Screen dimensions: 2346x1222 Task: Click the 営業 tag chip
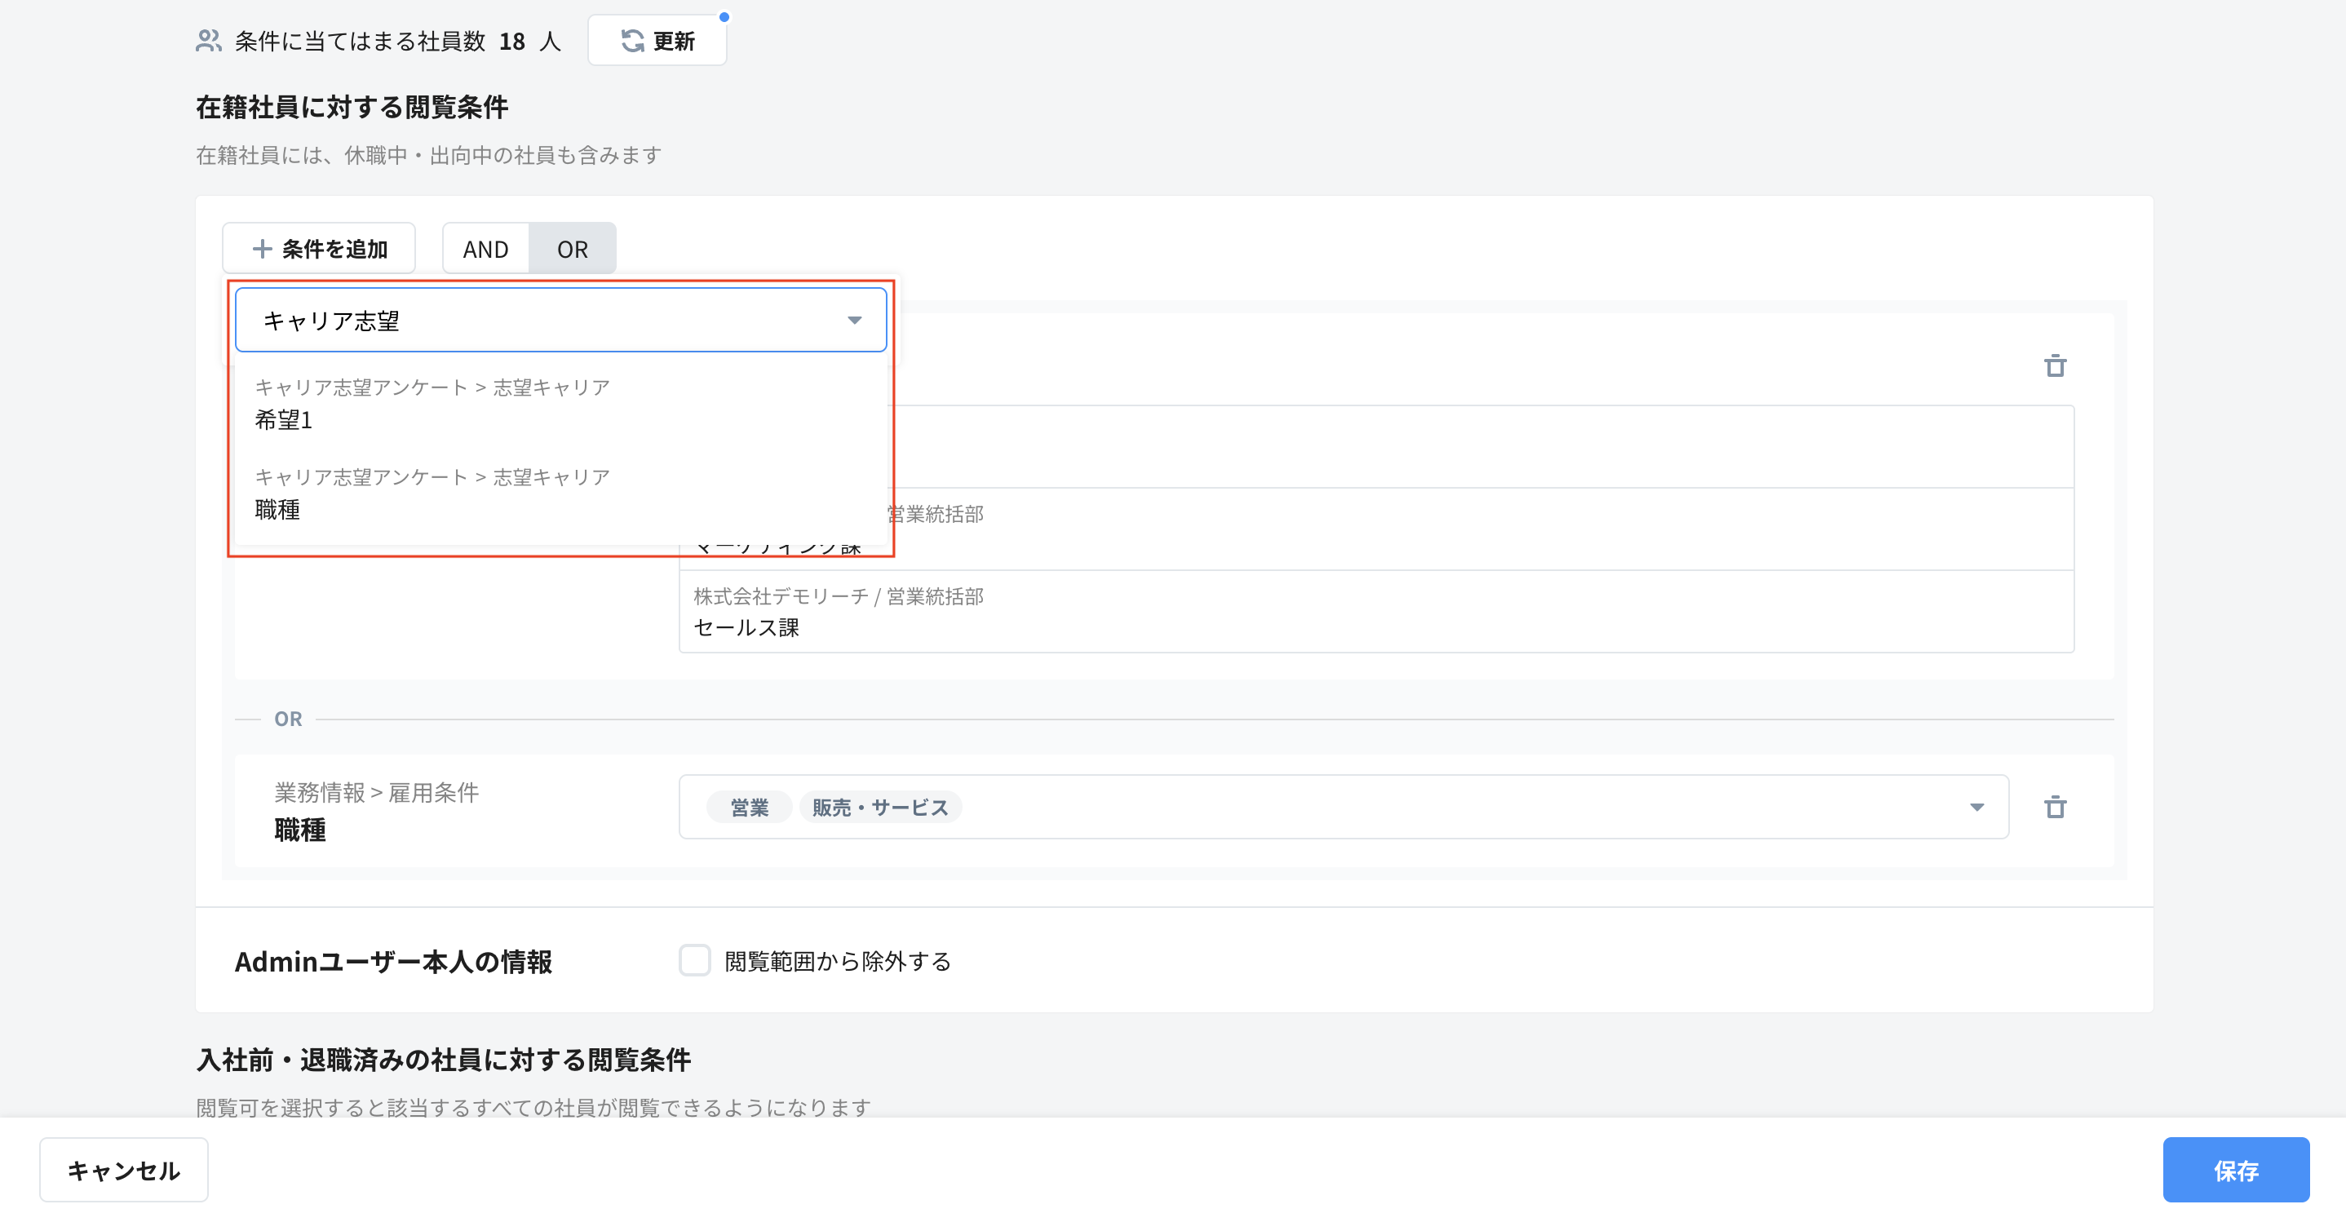pos(750,807)
